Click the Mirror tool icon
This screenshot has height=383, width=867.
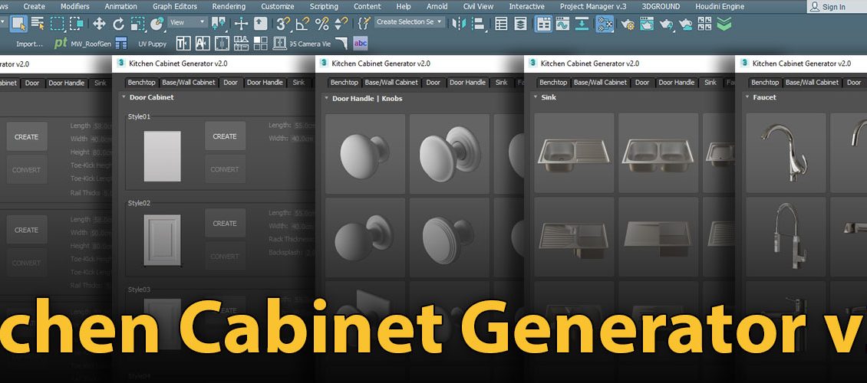(460, 23)
